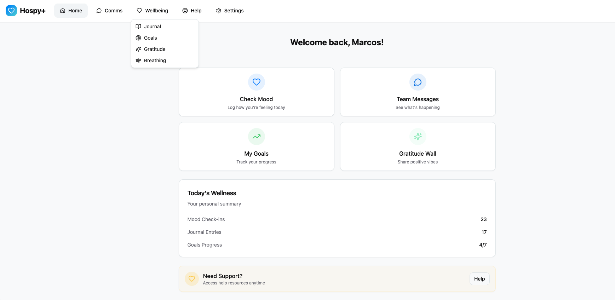Click the Journal book icon in dropdown
Image resolution: width=615 pixels, height=300 pixels.
(x=138, y=27)
